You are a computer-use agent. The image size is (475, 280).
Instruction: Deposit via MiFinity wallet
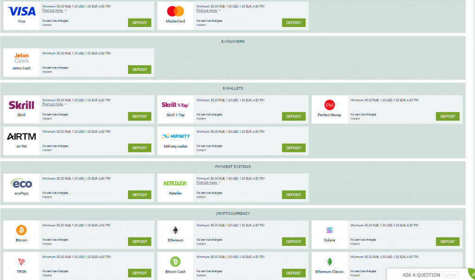[294, 148]
